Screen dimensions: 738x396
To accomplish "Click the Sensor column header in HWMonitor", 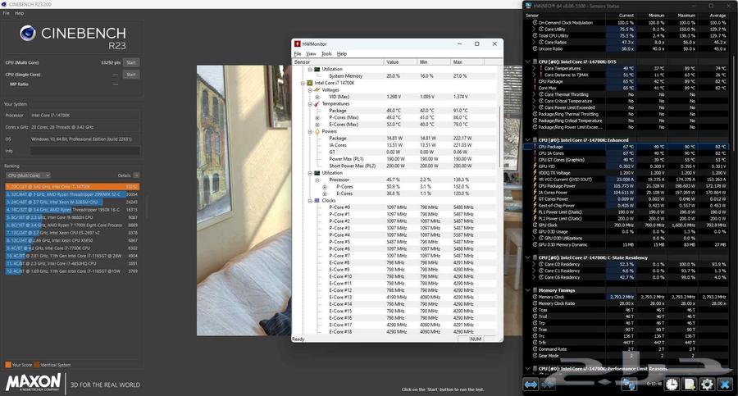I will [338, 61].
